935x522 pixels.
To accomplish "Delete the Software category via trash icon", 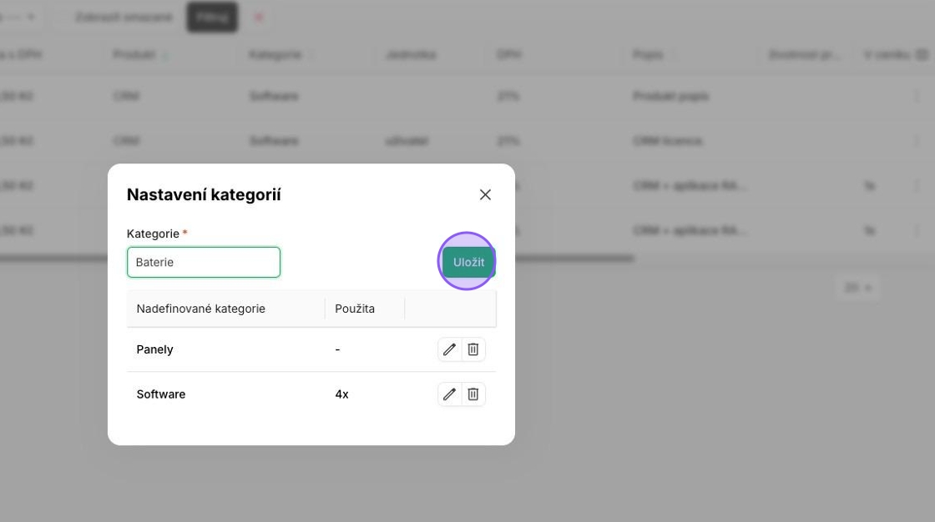I will [x=473, y=394].
